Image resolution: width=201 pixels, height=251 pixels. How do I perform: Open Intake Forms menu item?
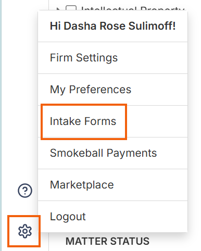[112, 121]
